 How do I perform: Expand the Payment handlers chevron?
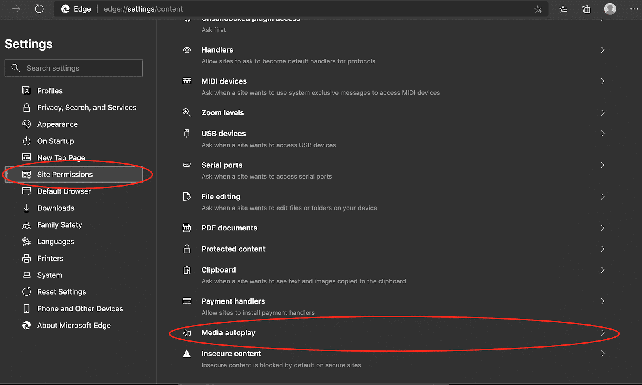(602, 301)
